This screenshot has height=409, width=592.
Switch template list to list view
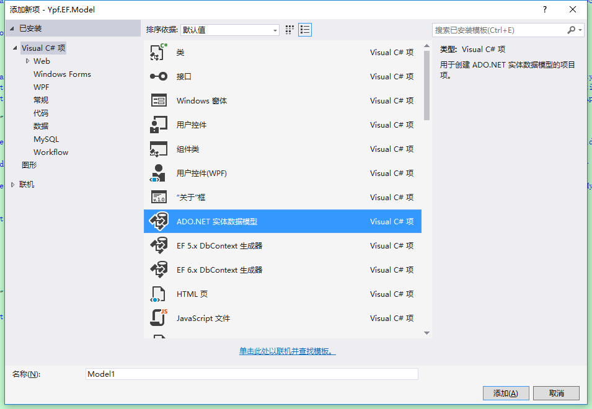point(304,29)
